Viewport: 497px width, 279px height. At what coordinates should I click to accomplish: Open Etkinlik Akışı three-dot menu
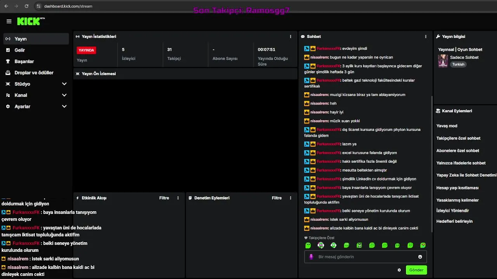pos(178,198)
